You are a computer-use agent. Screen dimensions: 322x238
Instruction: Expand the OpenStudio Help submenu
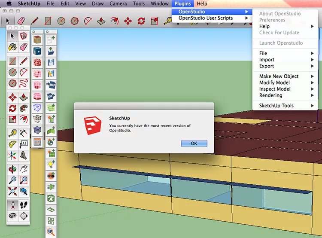[x=285, y=26]
